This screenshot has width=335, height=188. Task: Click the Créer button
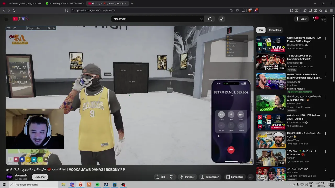point(301,19)
